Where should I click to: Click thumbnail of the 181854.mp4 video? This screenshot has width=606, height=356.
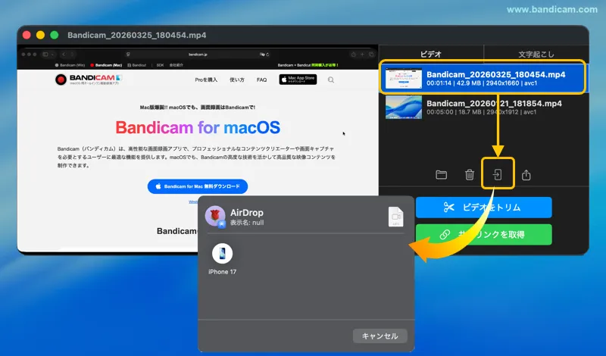[x=404, y=107]
